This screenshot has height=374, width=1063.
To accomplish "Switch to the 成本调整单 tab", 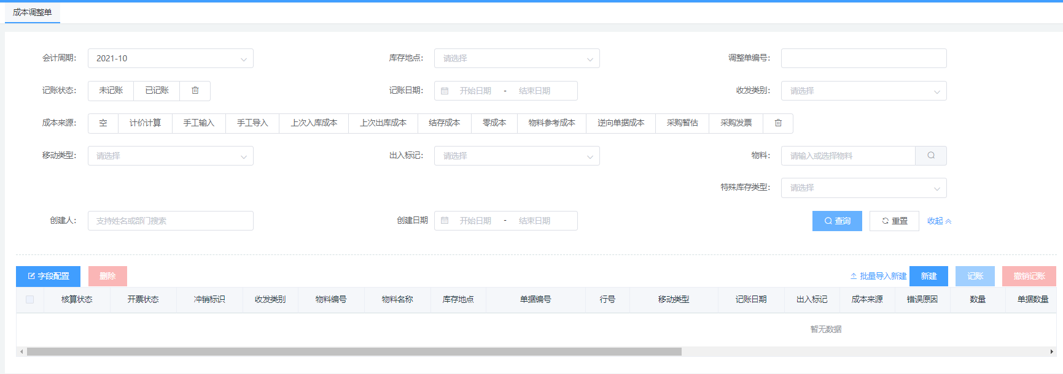I will click(33, 12).
